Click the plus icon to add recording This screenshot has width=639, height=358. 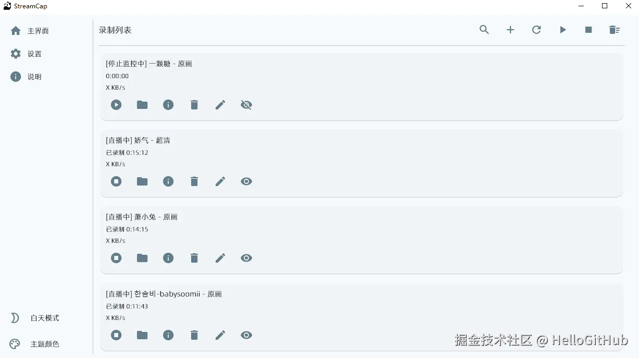click(x=510, y=30)
